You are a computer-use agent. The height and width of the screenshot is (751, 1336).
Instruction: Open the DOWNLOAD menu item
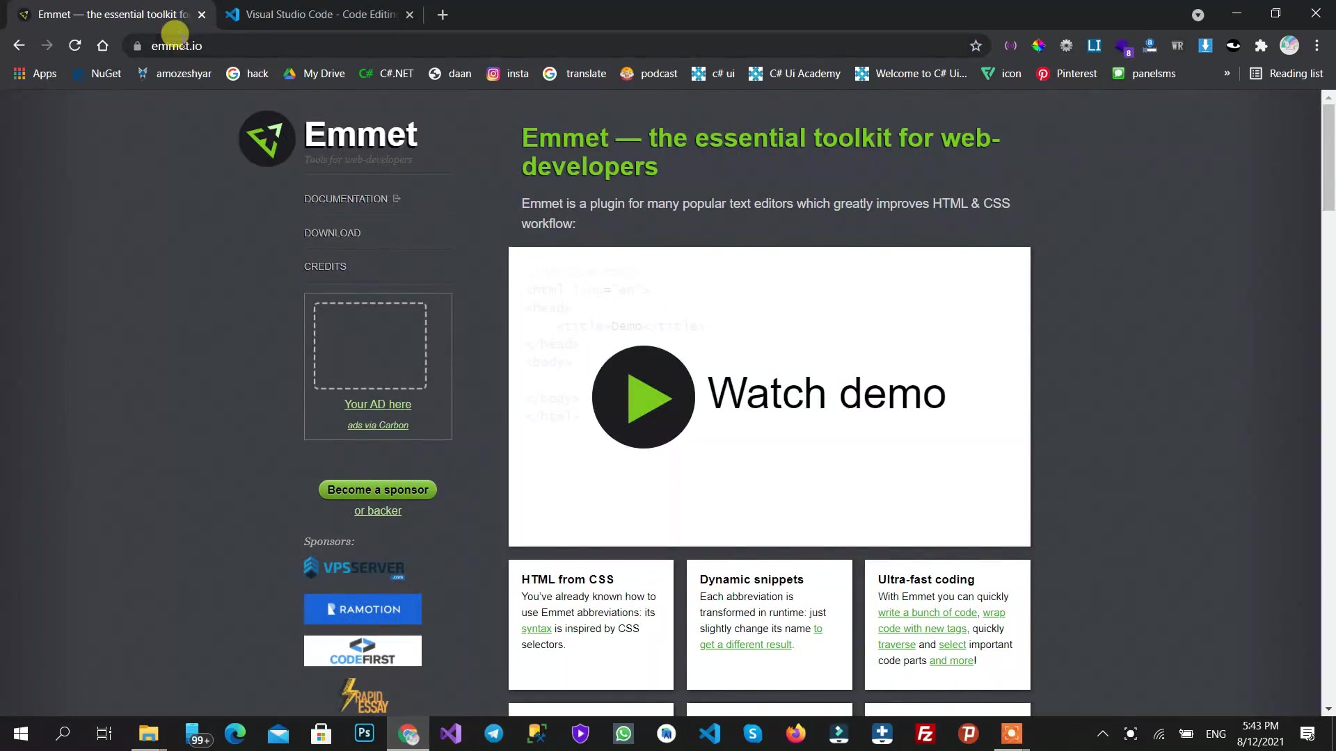pos(332,233)
